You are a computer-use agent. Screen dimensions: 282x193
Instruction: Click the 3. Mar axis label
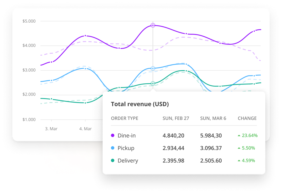point(51,129)
